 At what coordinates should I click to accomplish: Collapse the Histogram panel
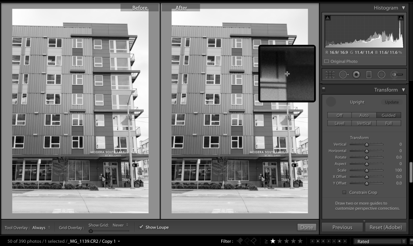tap(403, 8)
